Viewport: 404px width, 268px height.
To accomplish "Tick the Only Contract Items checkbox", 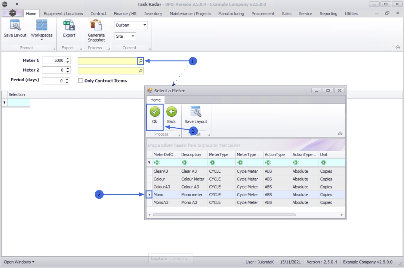I will click(81, 80).
